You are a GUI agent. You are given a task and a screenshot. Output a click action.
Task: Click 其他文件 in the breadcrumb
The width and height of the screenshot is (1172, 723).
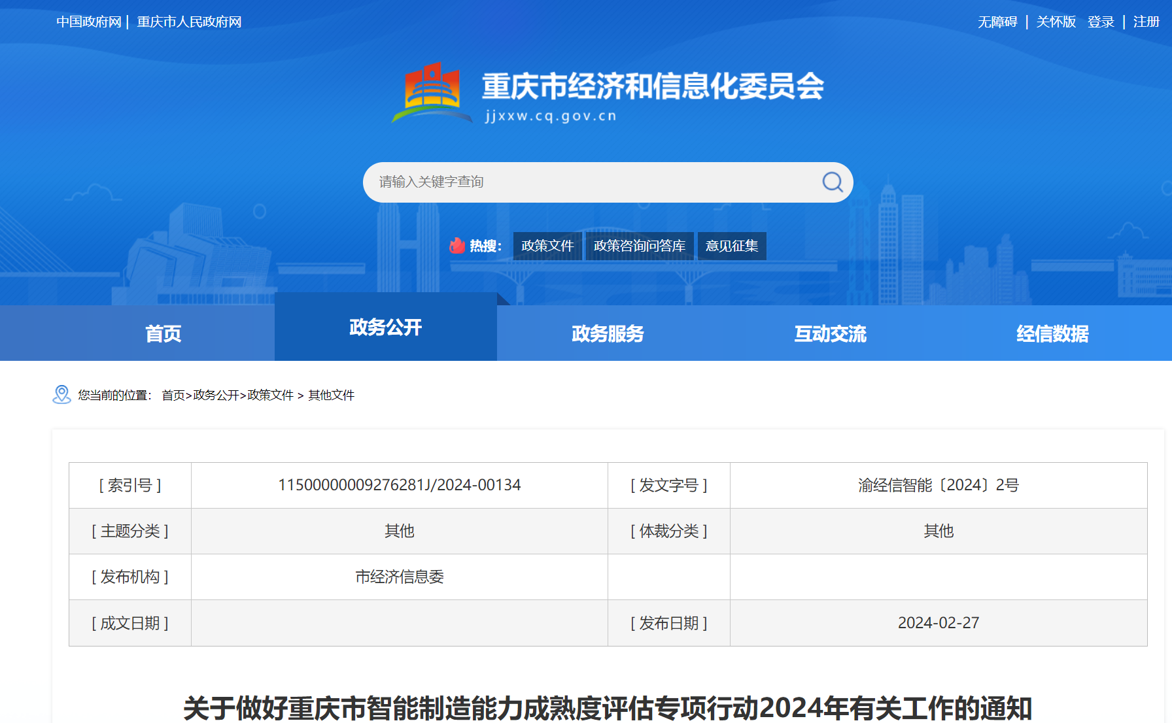point(331,395)
